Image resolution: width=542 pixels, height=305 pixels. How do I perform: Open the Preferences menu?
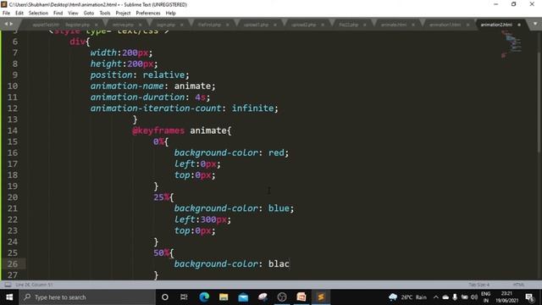(x=148, y=14)
